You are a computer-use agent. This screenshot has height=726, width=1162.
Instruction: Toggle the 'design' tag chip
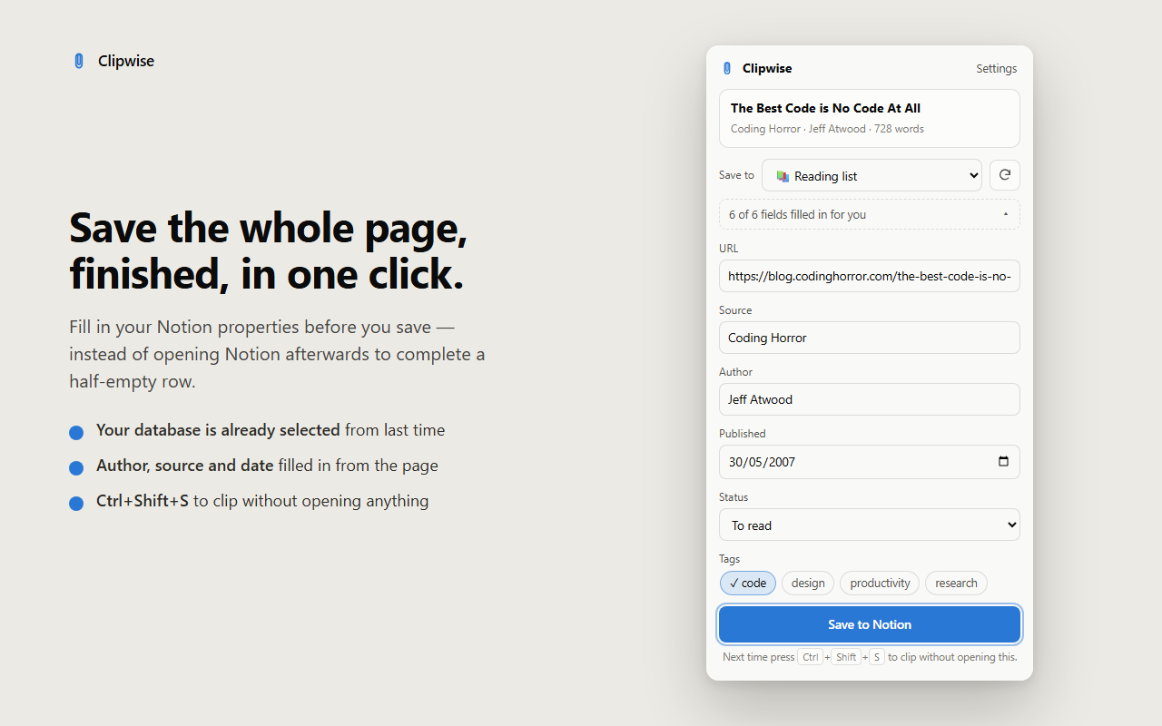[x=808, y=583]
